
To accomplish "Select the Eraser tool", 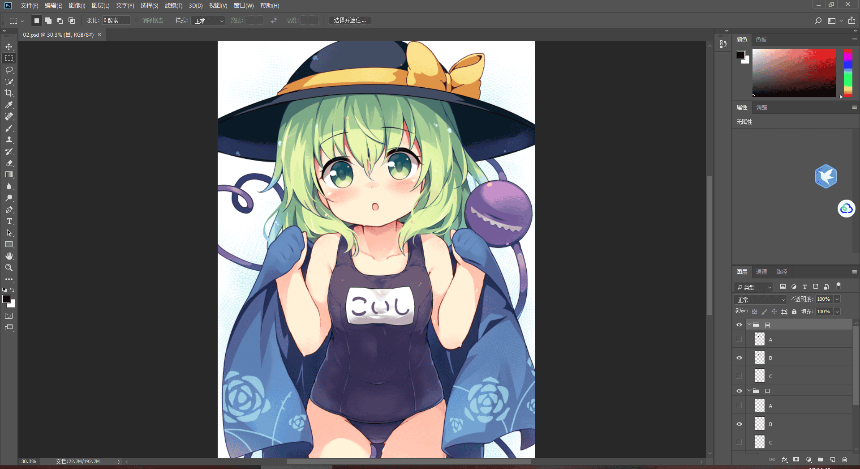I will pos(9,163).
